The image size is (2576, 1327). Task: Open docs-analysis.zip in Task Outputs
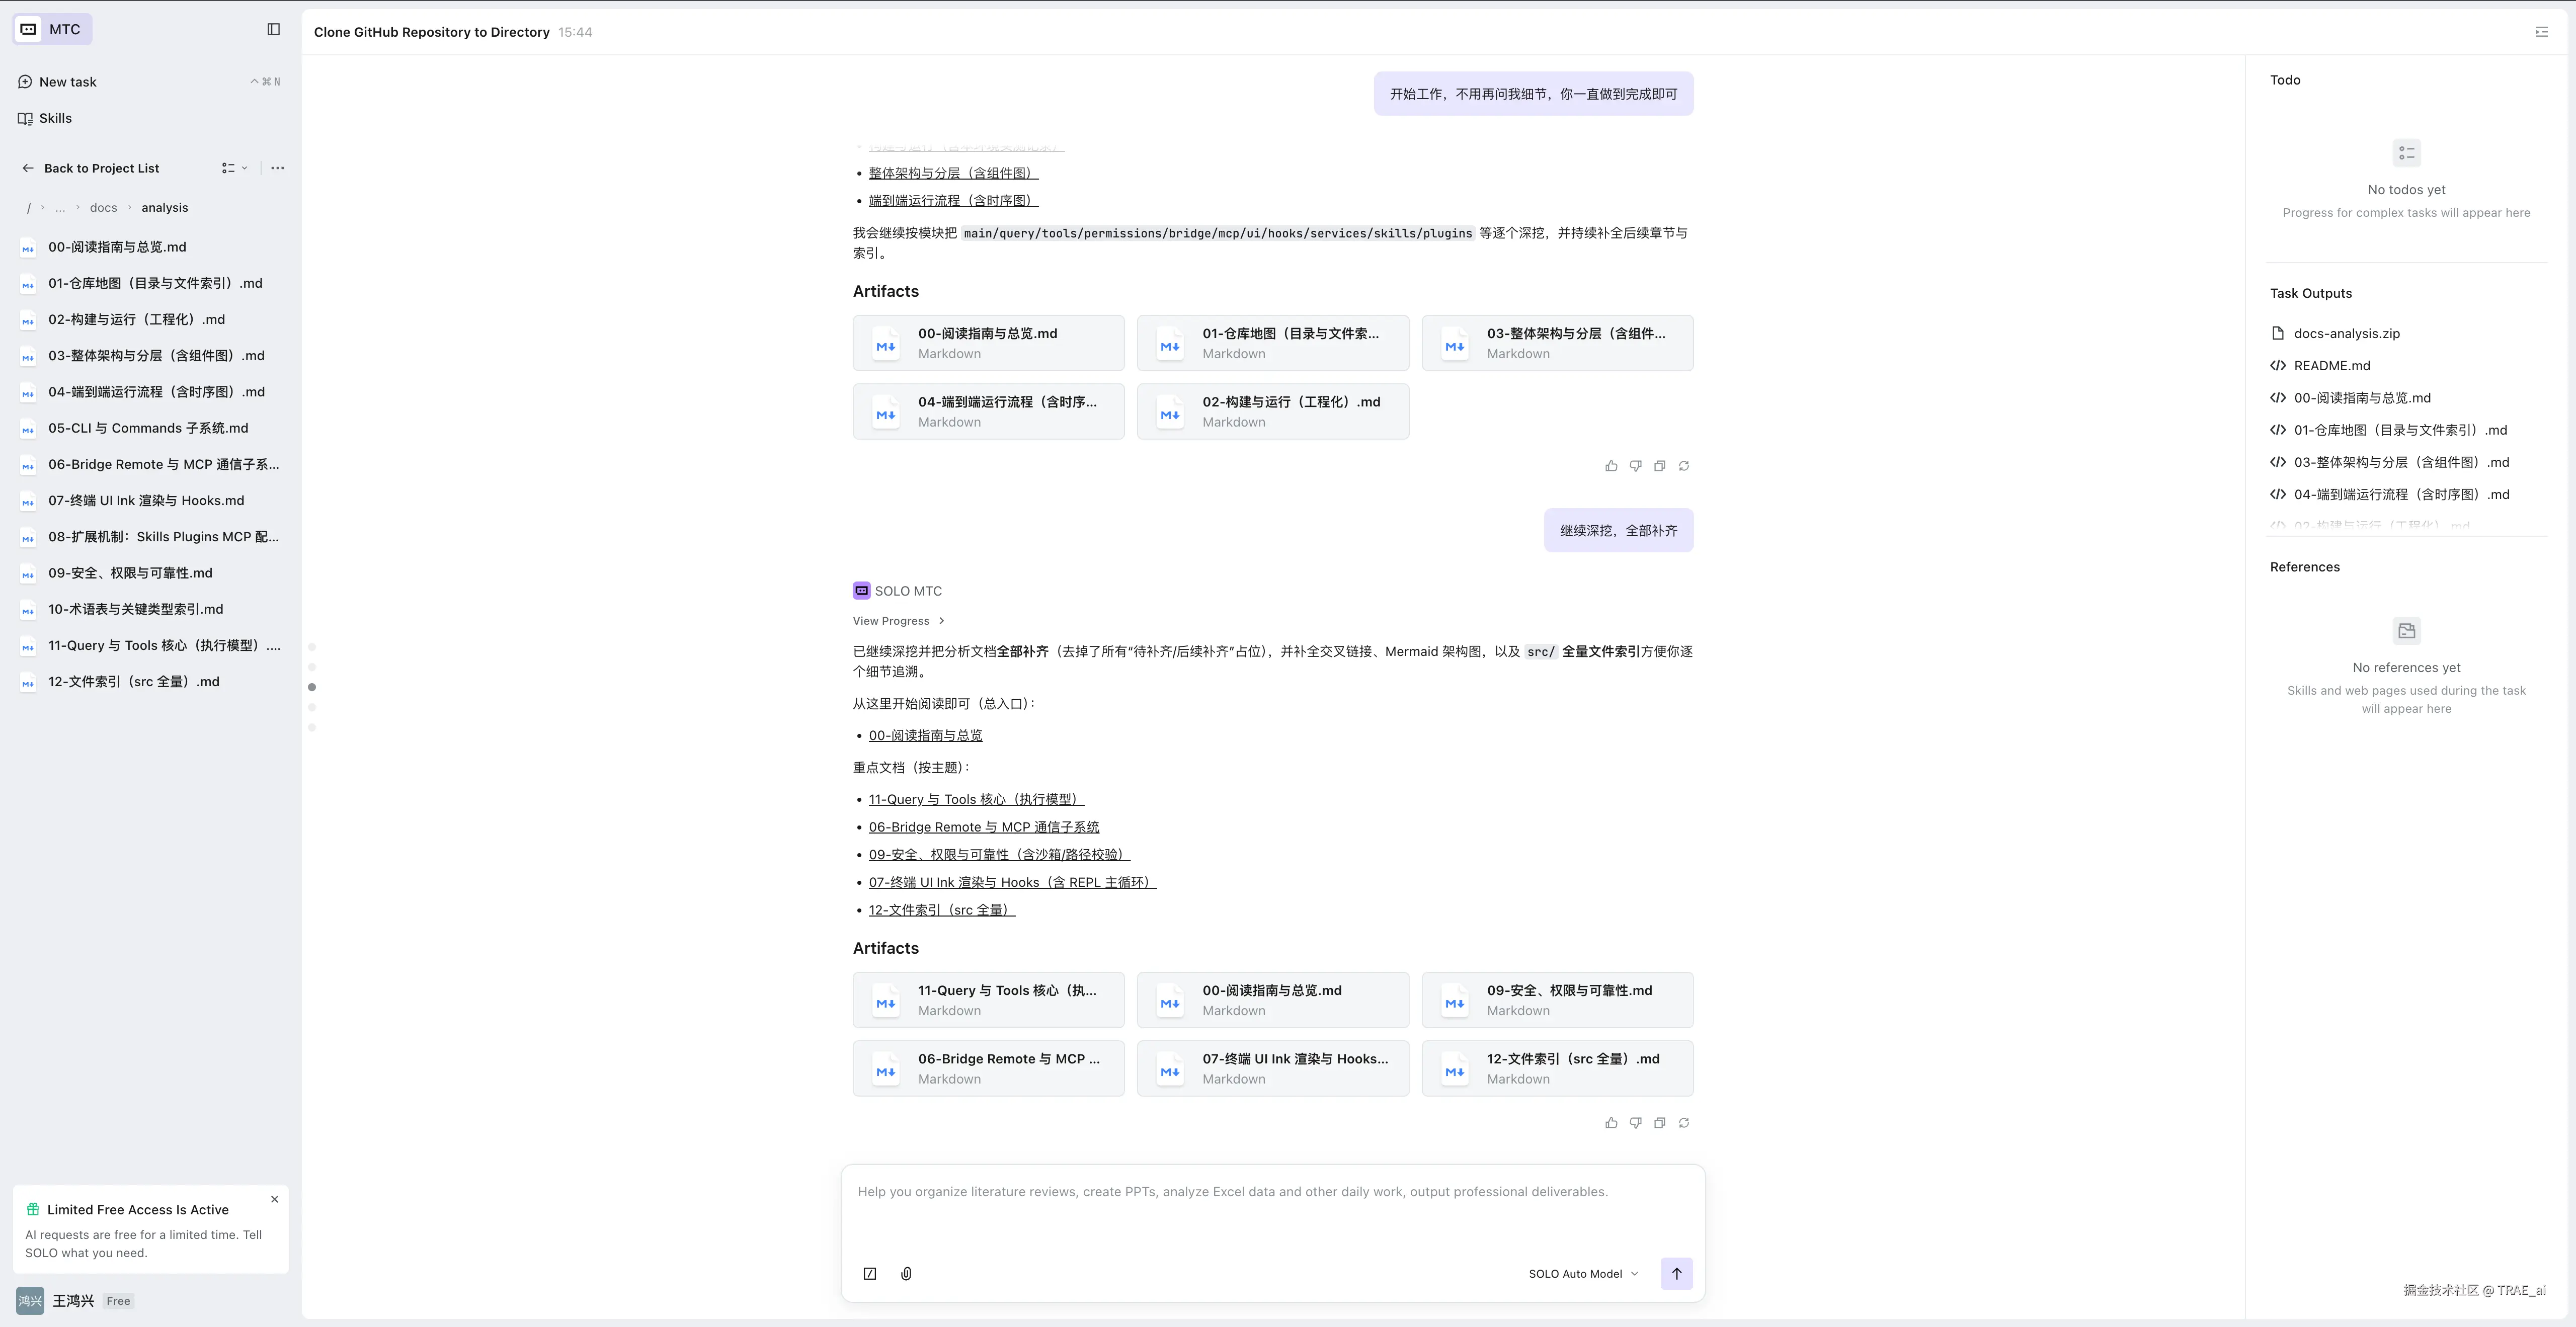(2346, 333)
